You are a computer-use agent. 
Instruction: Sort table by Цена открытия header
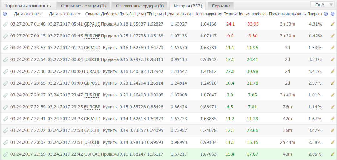[x=179, y=14]
